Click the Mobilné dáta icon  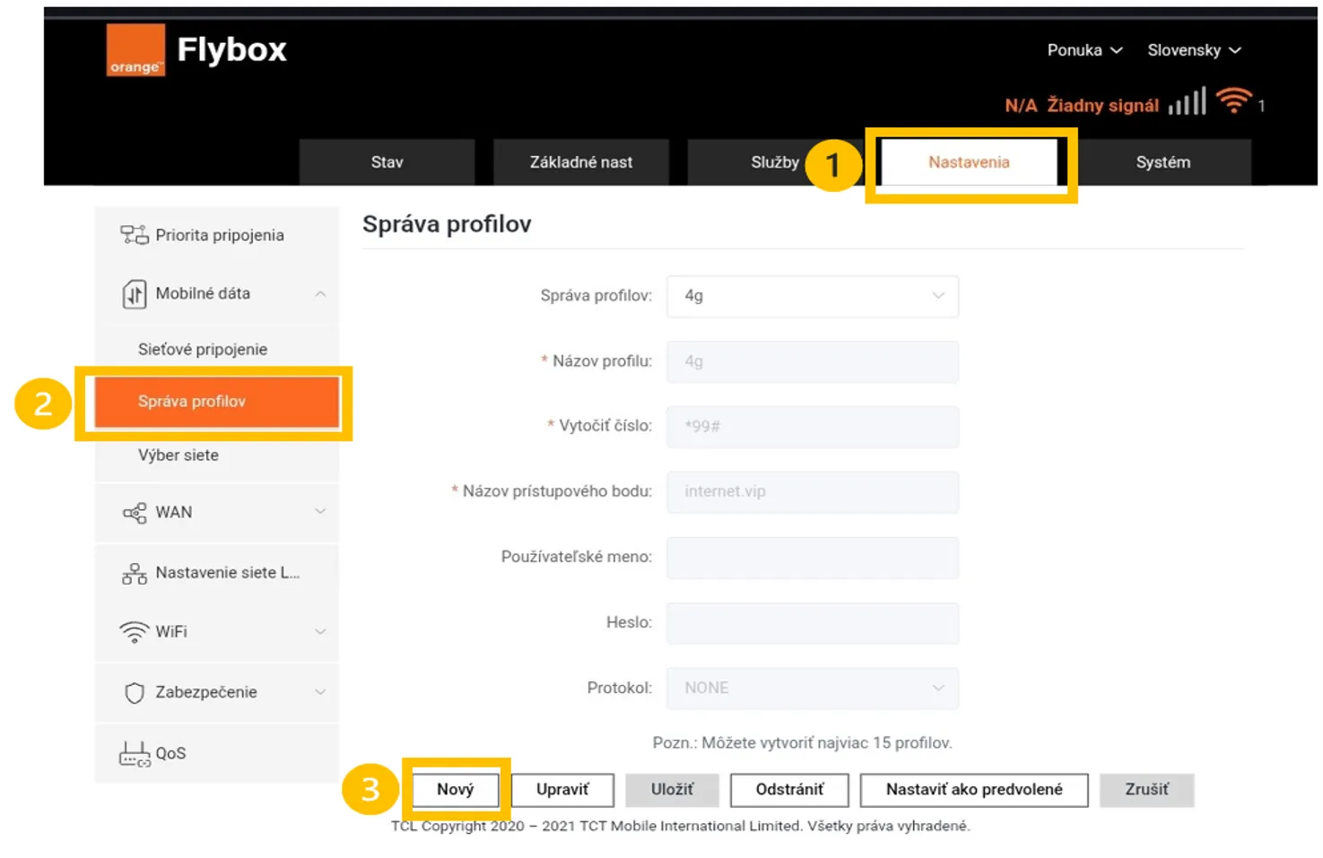click(x=135, y=294)
